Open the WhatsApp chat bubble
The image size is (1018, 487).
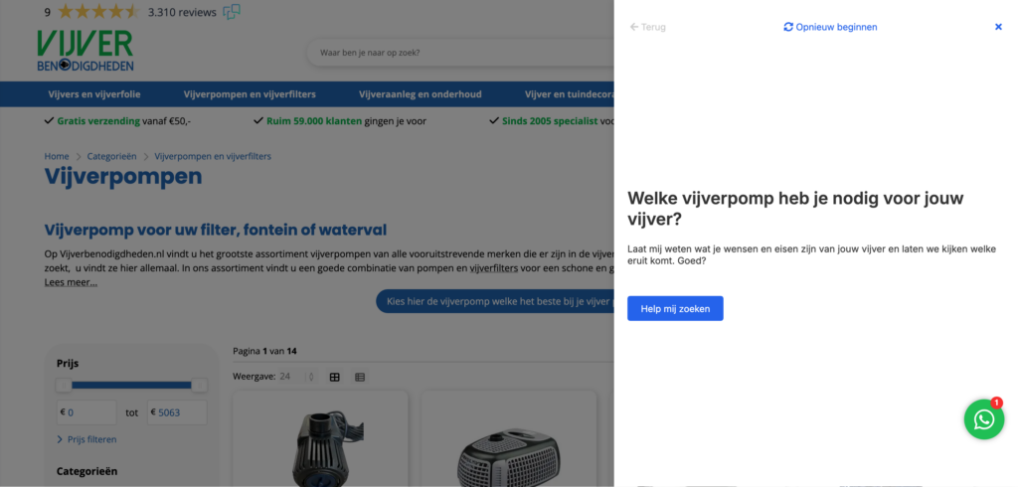(x=983, y=419)
